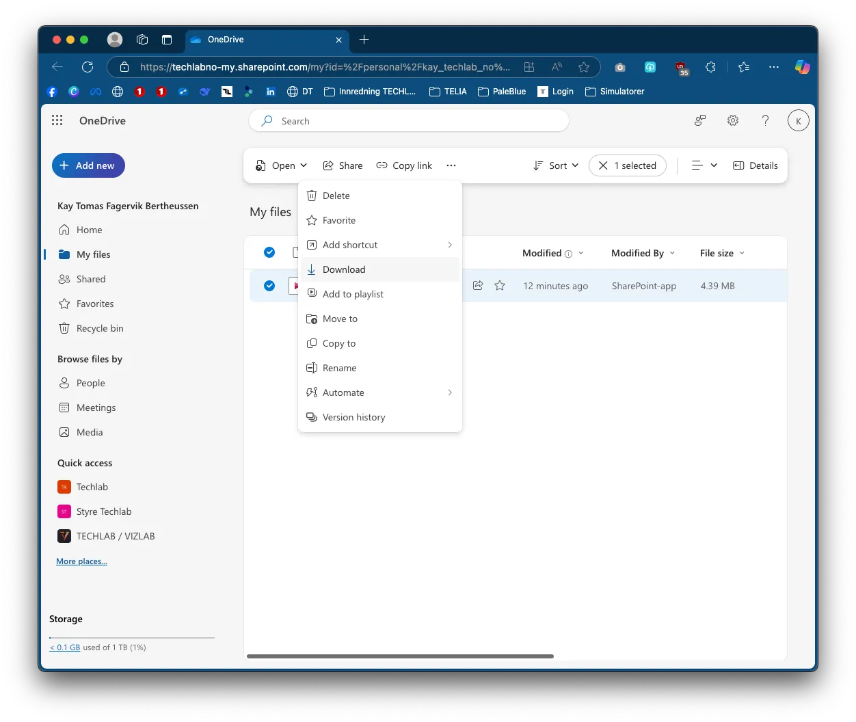Open the Sort dropdown
Image resolution: width=856 pixels, height=722 pixels.
coord(556,165)
